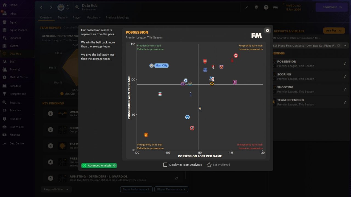
Task: Open the Player Performance link
Action: coord(171,189)
